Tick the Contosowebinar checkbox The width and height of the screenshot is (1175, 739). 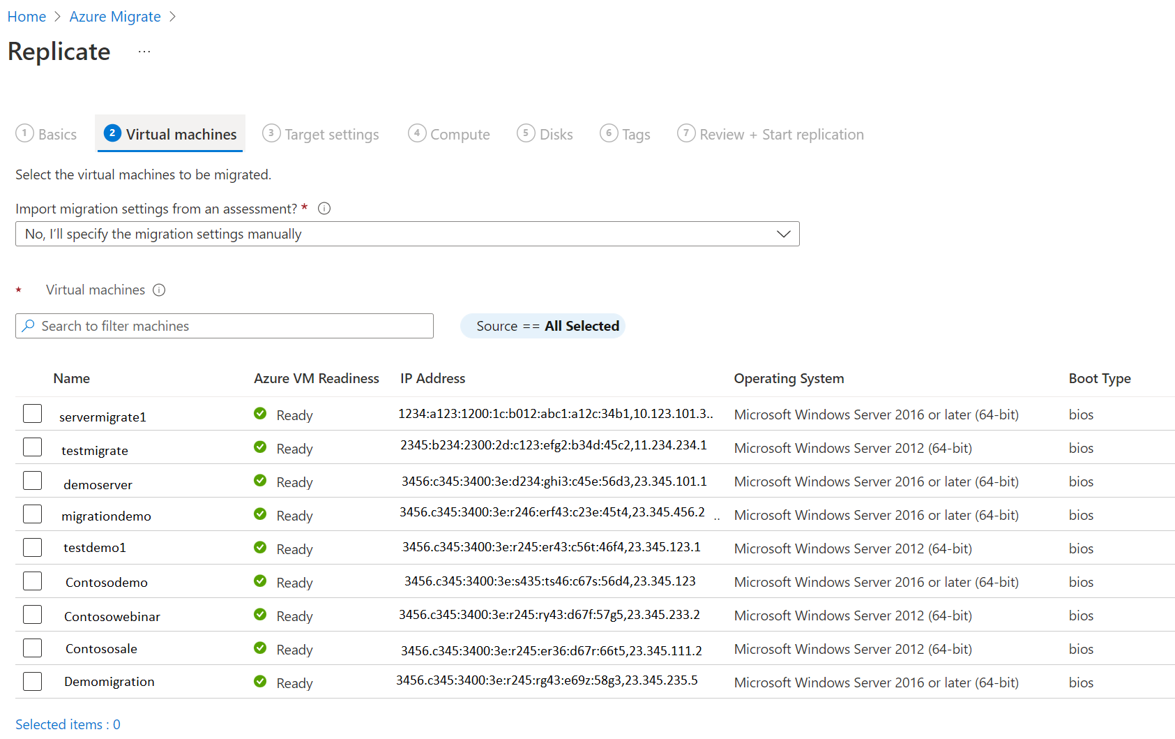click(x=32, y=614)
